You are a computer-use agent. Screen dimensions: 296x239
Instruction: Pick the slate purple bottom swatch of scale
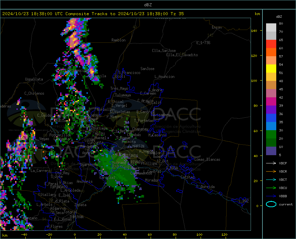tap(271, 151)
